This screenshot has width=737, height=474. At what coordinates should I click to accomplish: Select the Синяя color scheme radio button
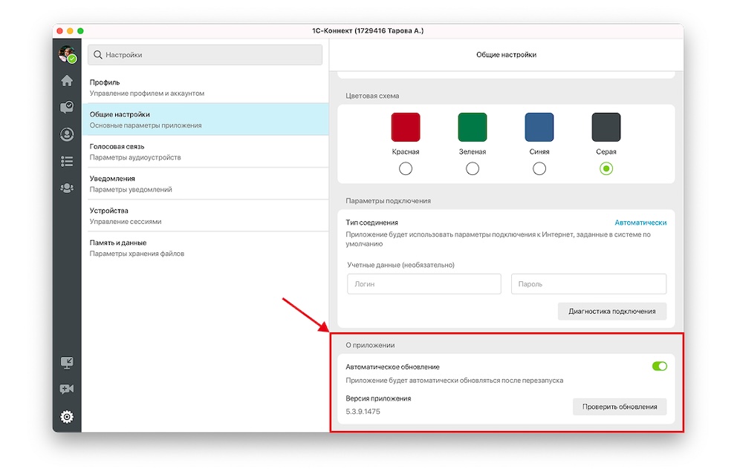539,169
